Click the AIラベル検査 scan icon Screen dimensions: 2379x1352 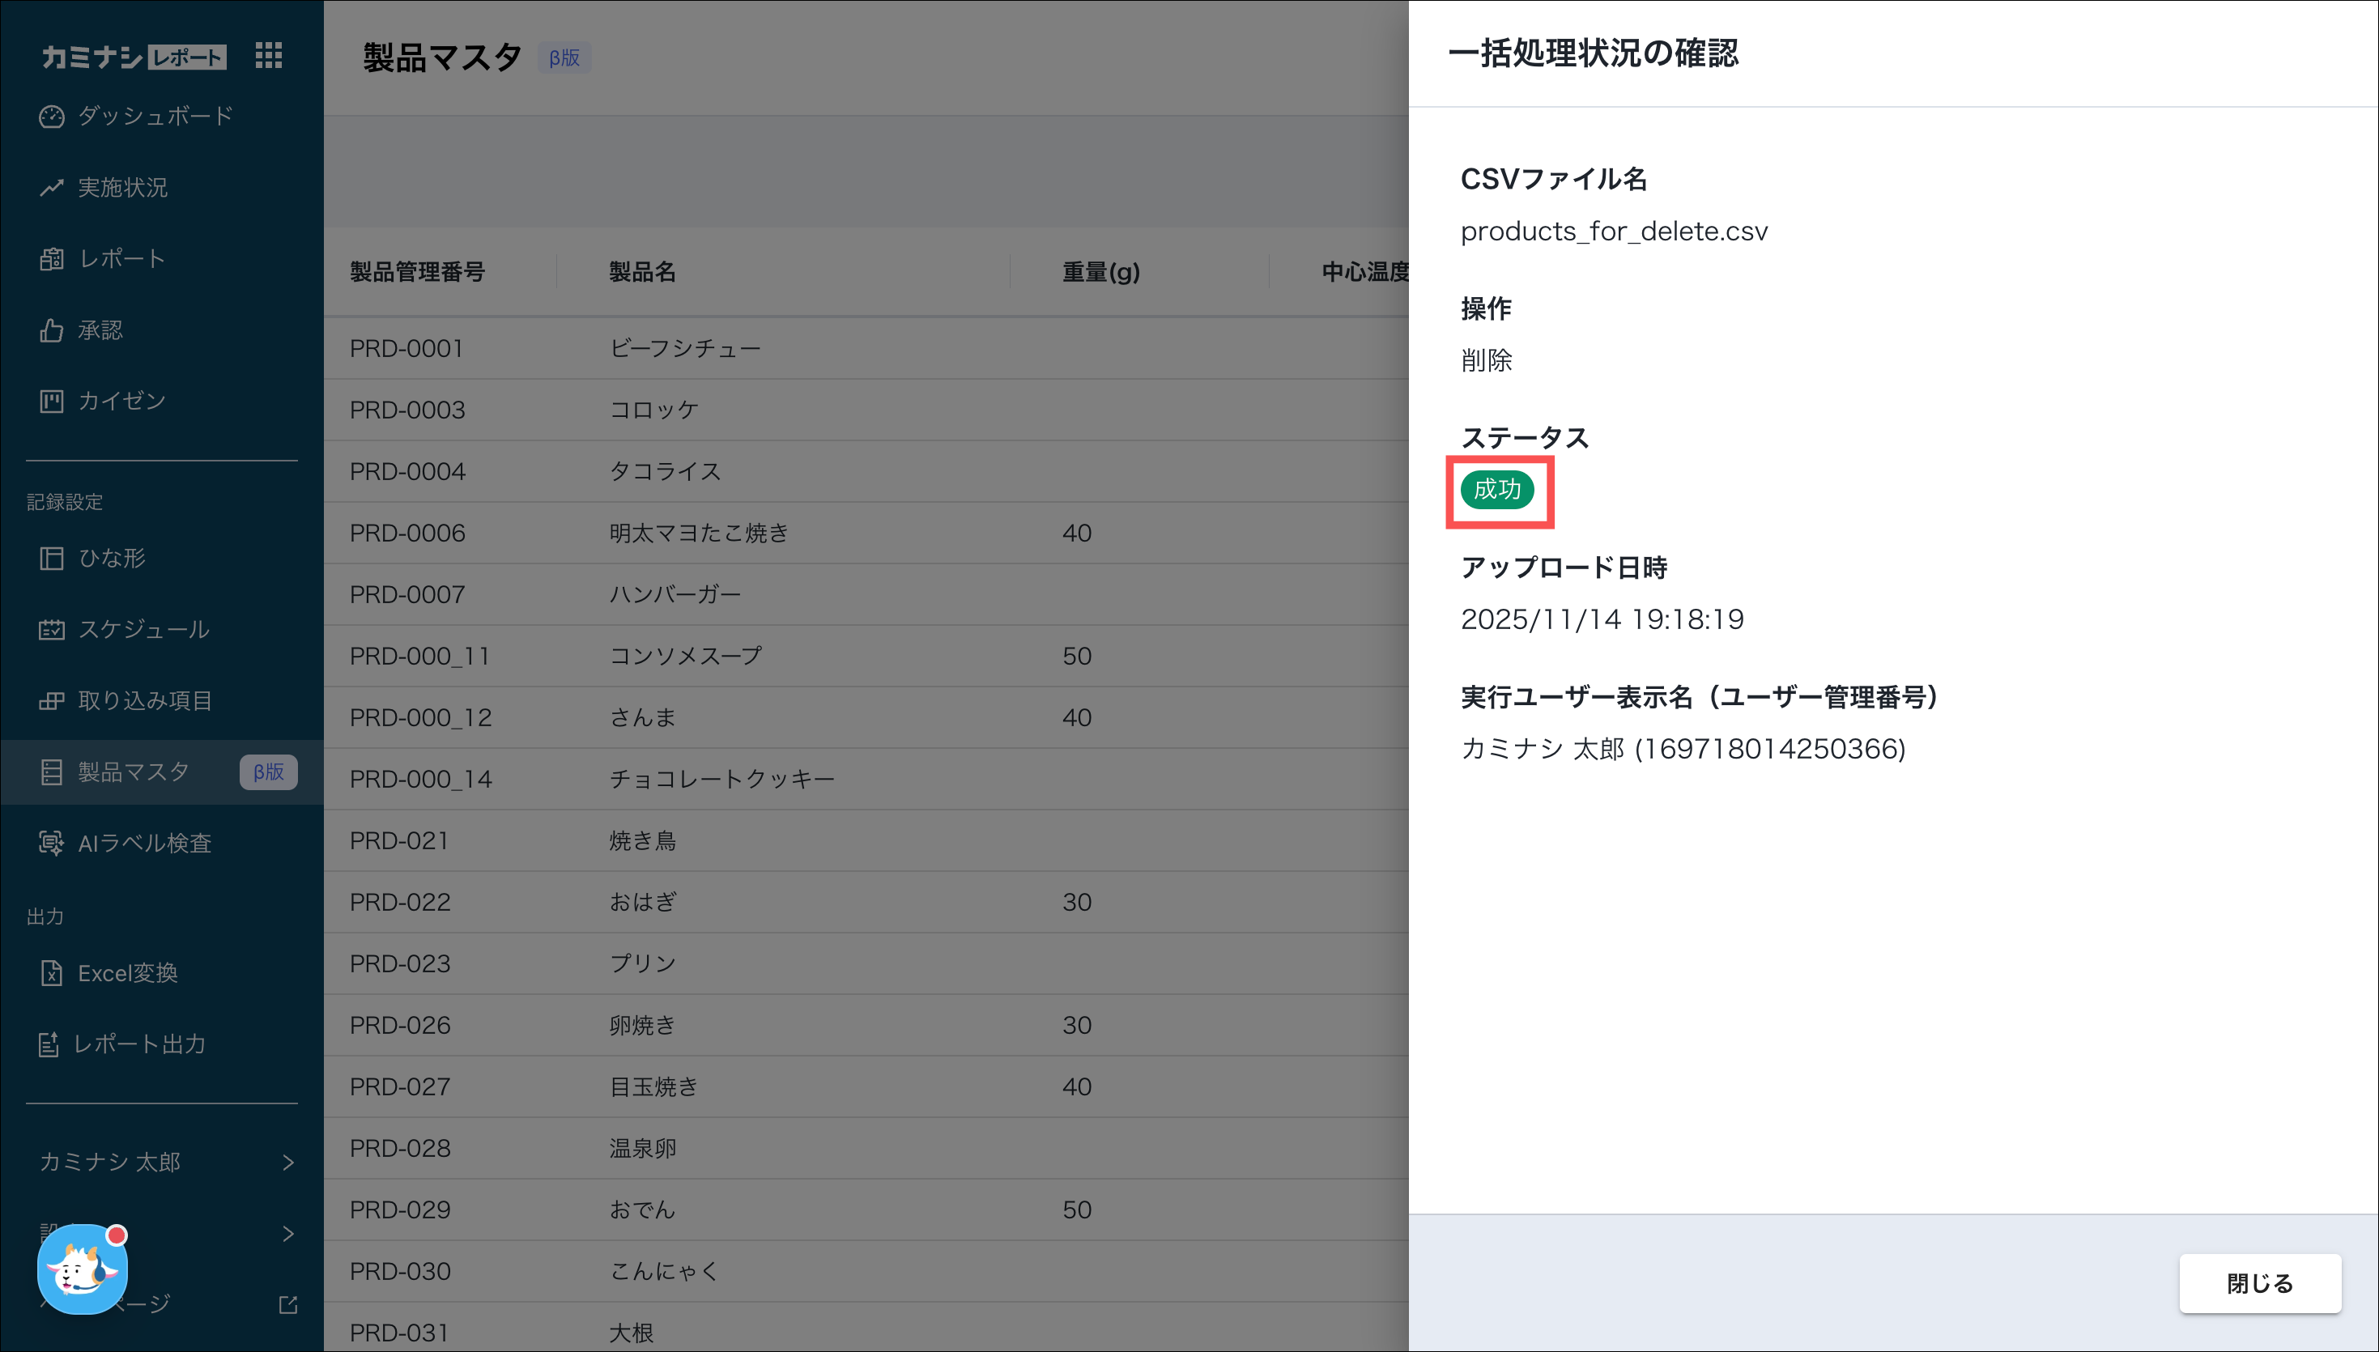(51, 843)
